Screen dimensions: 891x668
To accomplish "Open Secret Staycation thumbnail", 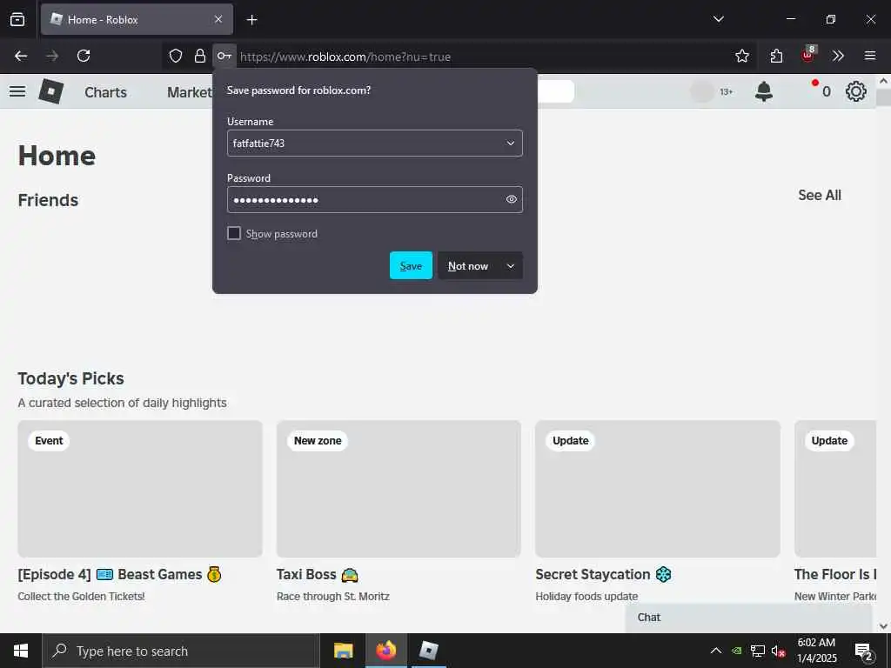I will 658,489.
